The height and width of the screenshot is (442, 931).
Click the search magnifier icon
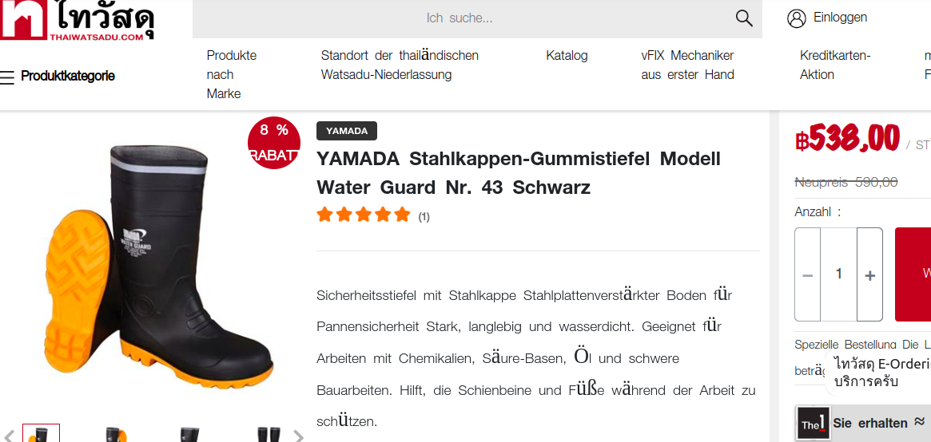point(744,18)
